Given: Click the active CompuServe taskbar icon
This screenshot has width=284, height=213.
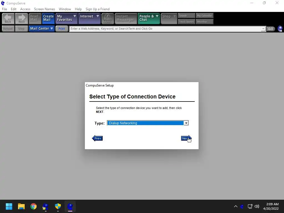Looking at the screenshot, I should pyautogui.click(x=70, y=206).
